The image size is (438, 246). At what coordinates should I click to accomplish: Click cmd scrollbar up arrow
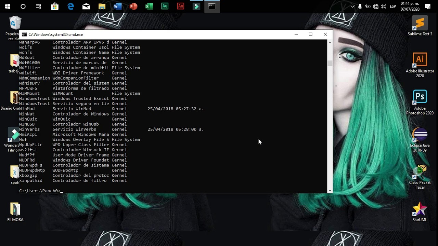coord(330,42)
